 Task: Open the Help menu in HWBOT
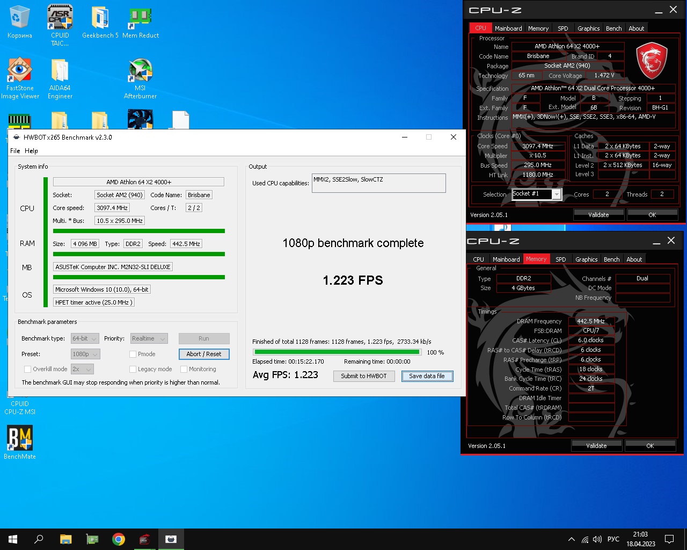(31, 151)
